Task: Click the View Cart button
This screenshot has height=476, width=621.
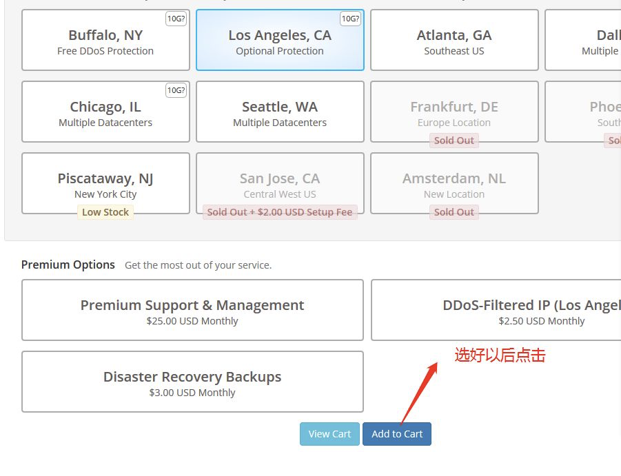Action: pyautogui.click(x=329, y=434)
